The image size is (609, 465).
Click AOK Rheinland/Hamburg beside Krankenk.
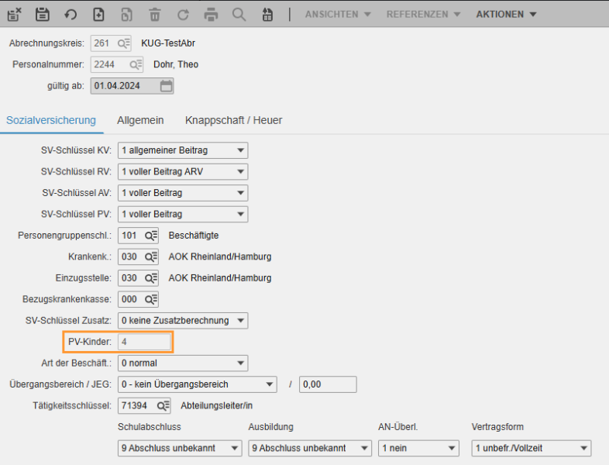[x=220, y=257]
